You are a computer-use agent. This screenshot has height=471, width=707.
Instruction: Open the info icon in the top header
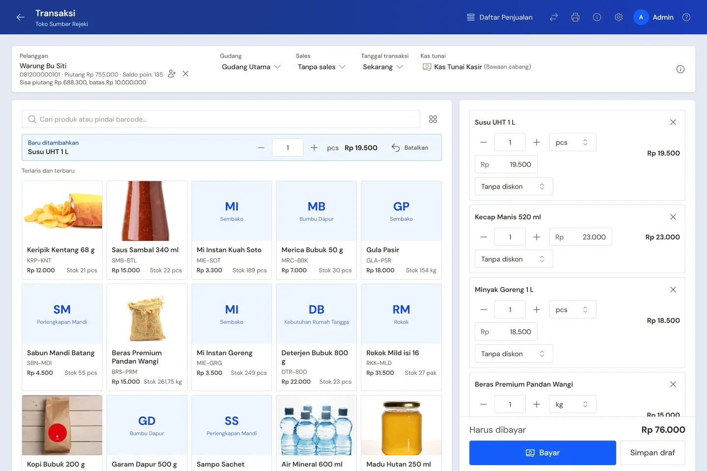tap(597, 17)
